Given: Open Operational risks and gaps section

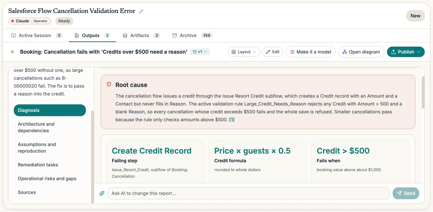Looking at the screenshot, I should click(50, 179).
